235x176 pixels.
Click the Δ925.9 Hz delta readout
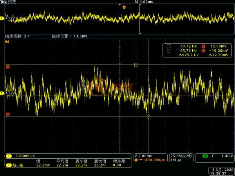(x=188, y=55)
